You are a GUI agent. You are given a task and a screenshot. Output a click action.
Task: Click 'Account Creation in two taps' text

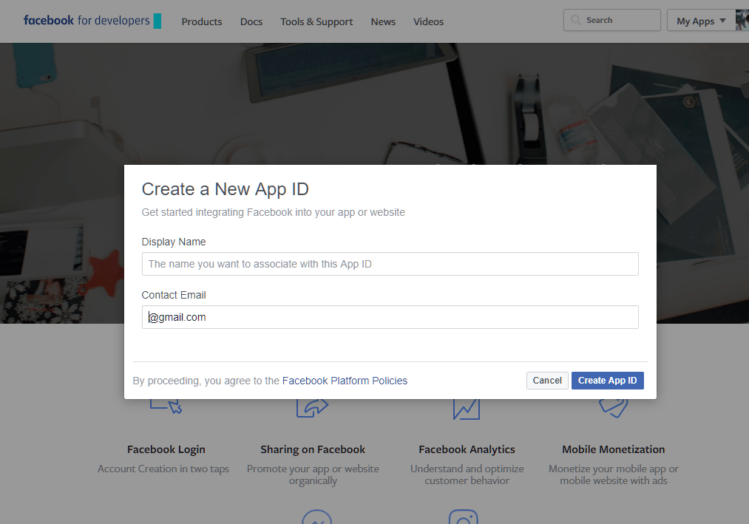tap(163, 469)
